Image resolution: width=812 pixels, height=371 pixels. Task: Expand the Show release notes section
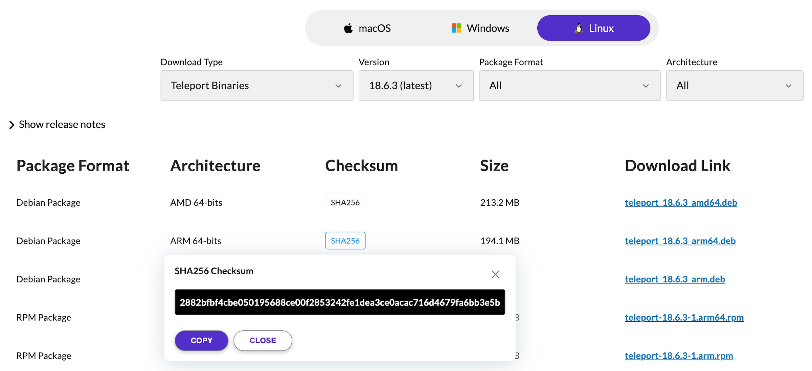(62, 124)
